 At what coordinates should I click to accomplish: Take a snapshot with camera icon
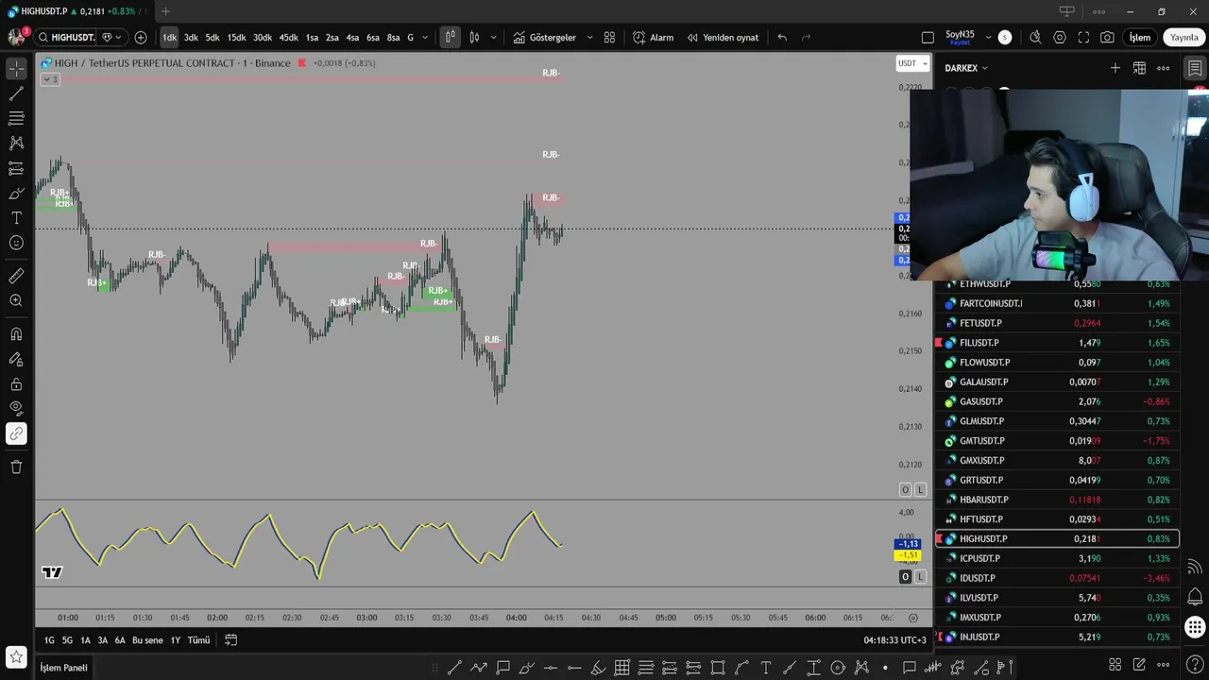tap(1107, 38)
